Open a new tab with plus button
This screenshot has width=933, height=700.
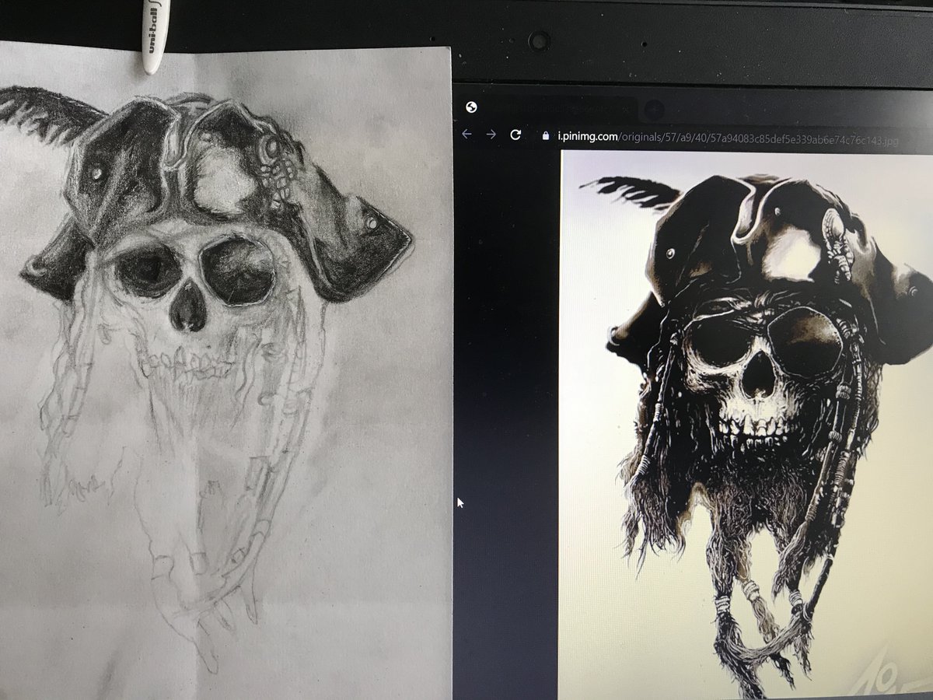[654, 109]
